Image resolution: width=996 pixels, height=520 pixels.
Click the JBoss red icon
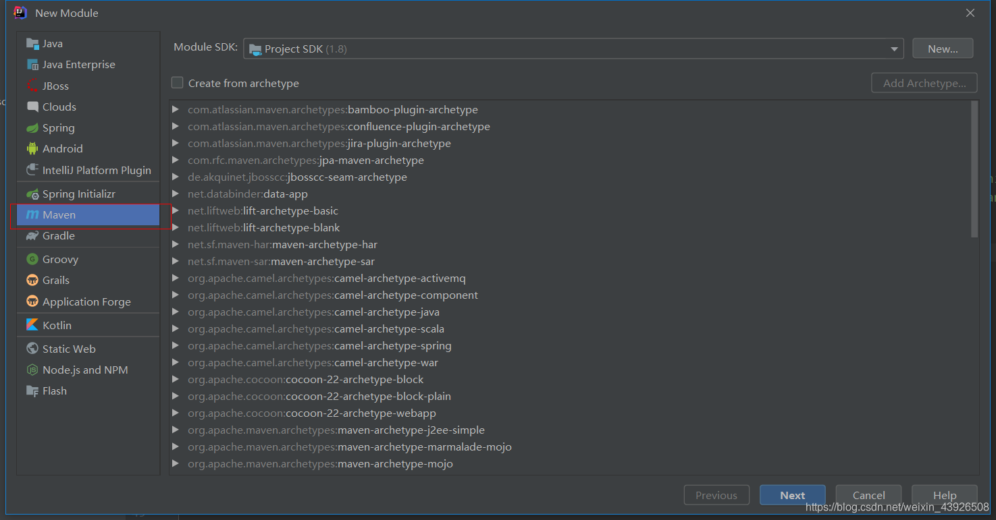(32, 86)
